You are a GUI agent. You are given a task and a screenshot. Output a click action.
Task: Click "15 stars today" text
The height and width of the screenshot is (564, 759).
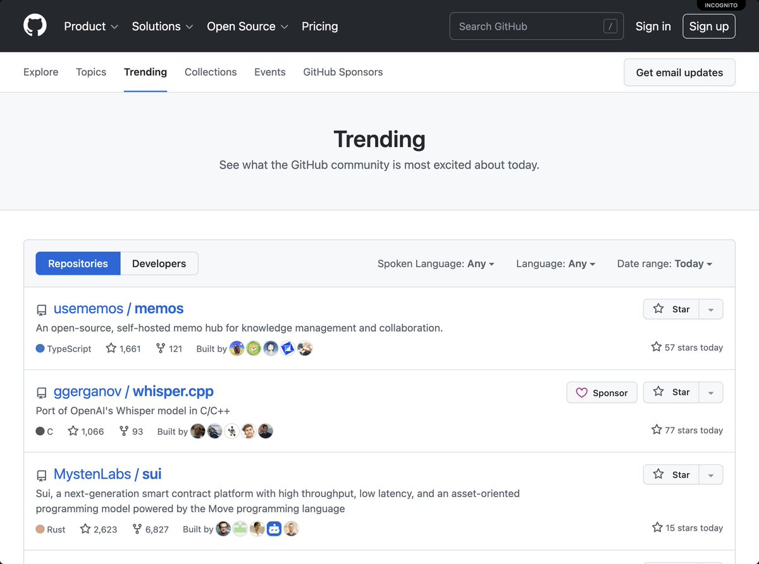687,528
